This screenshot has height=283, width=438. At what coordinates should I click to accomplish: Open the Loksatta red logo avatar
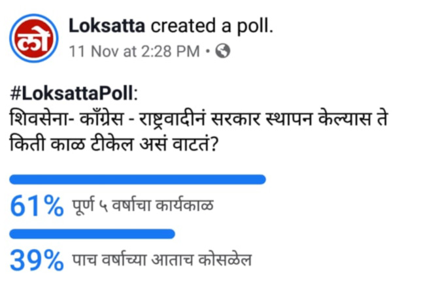coord(33,39)
